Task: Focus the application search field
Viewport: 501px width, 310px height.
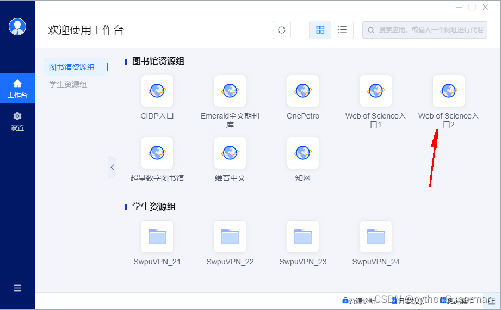Action: pyautogui.click(x=425, y=30)
